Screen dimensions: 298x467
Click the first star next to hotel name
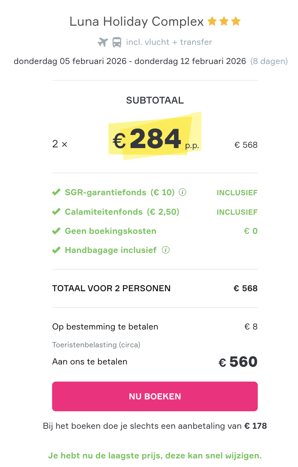[x=213, y=21]
